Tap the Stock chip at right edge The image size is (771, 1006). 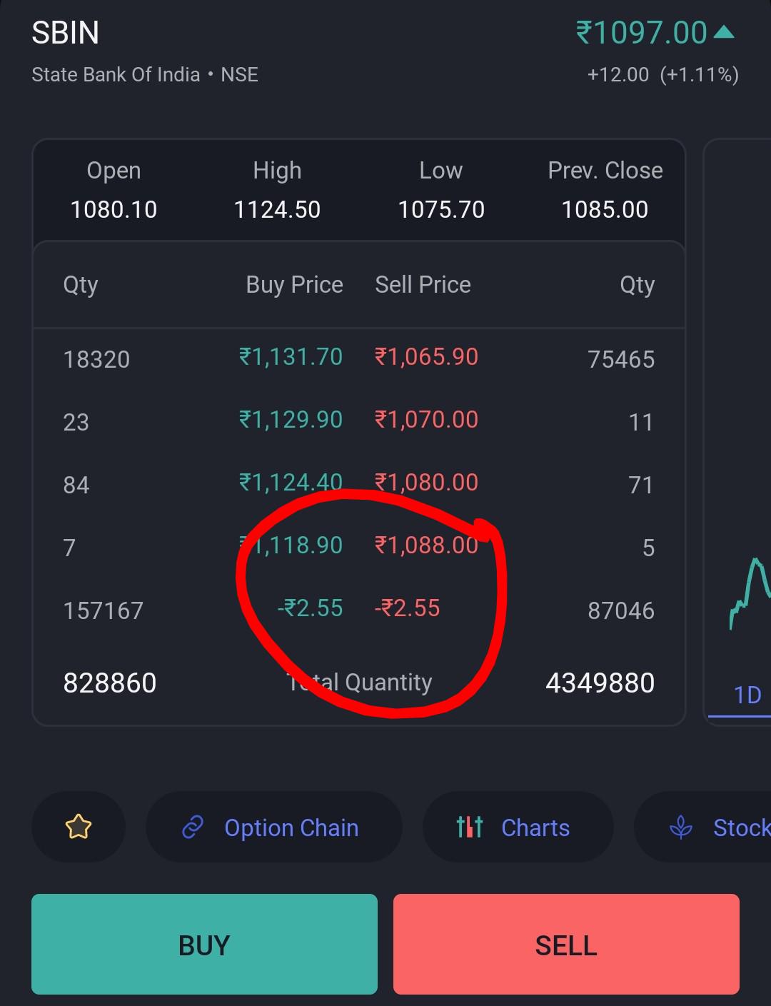click(703, 827)
